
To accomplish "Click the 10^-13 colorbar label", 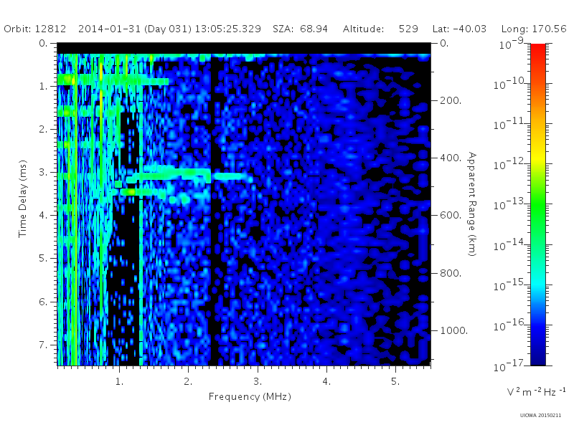I will point(508,204).
